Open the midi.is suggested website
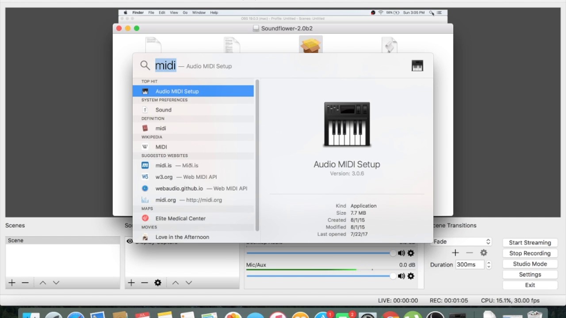Image resolution: width=566 pixels, height=318 pixels. click(x=193, y=165)
